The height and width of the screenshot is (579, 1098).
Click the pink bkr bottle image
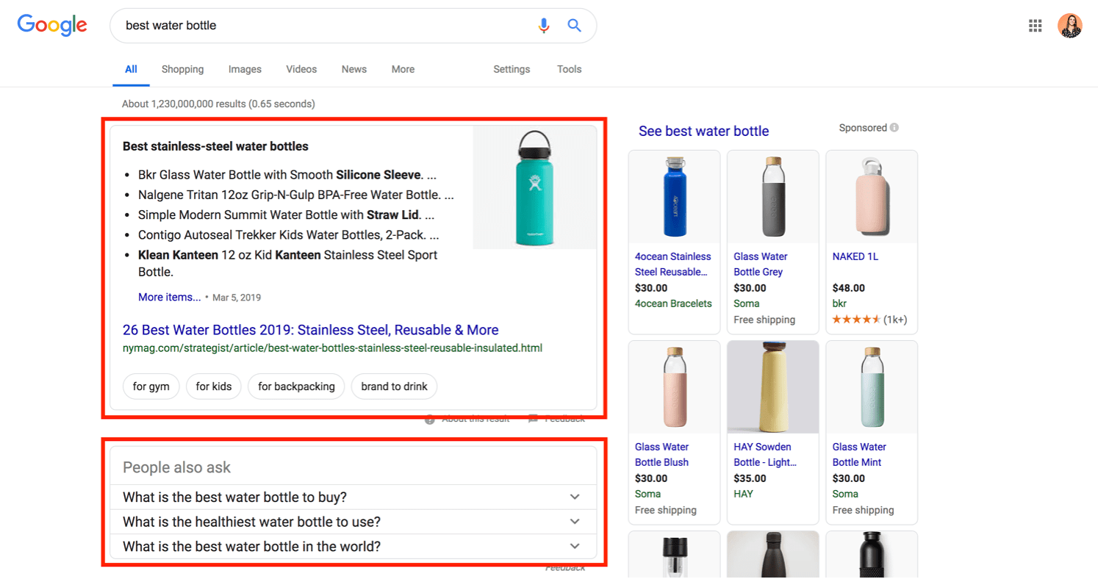pos(872,197)
